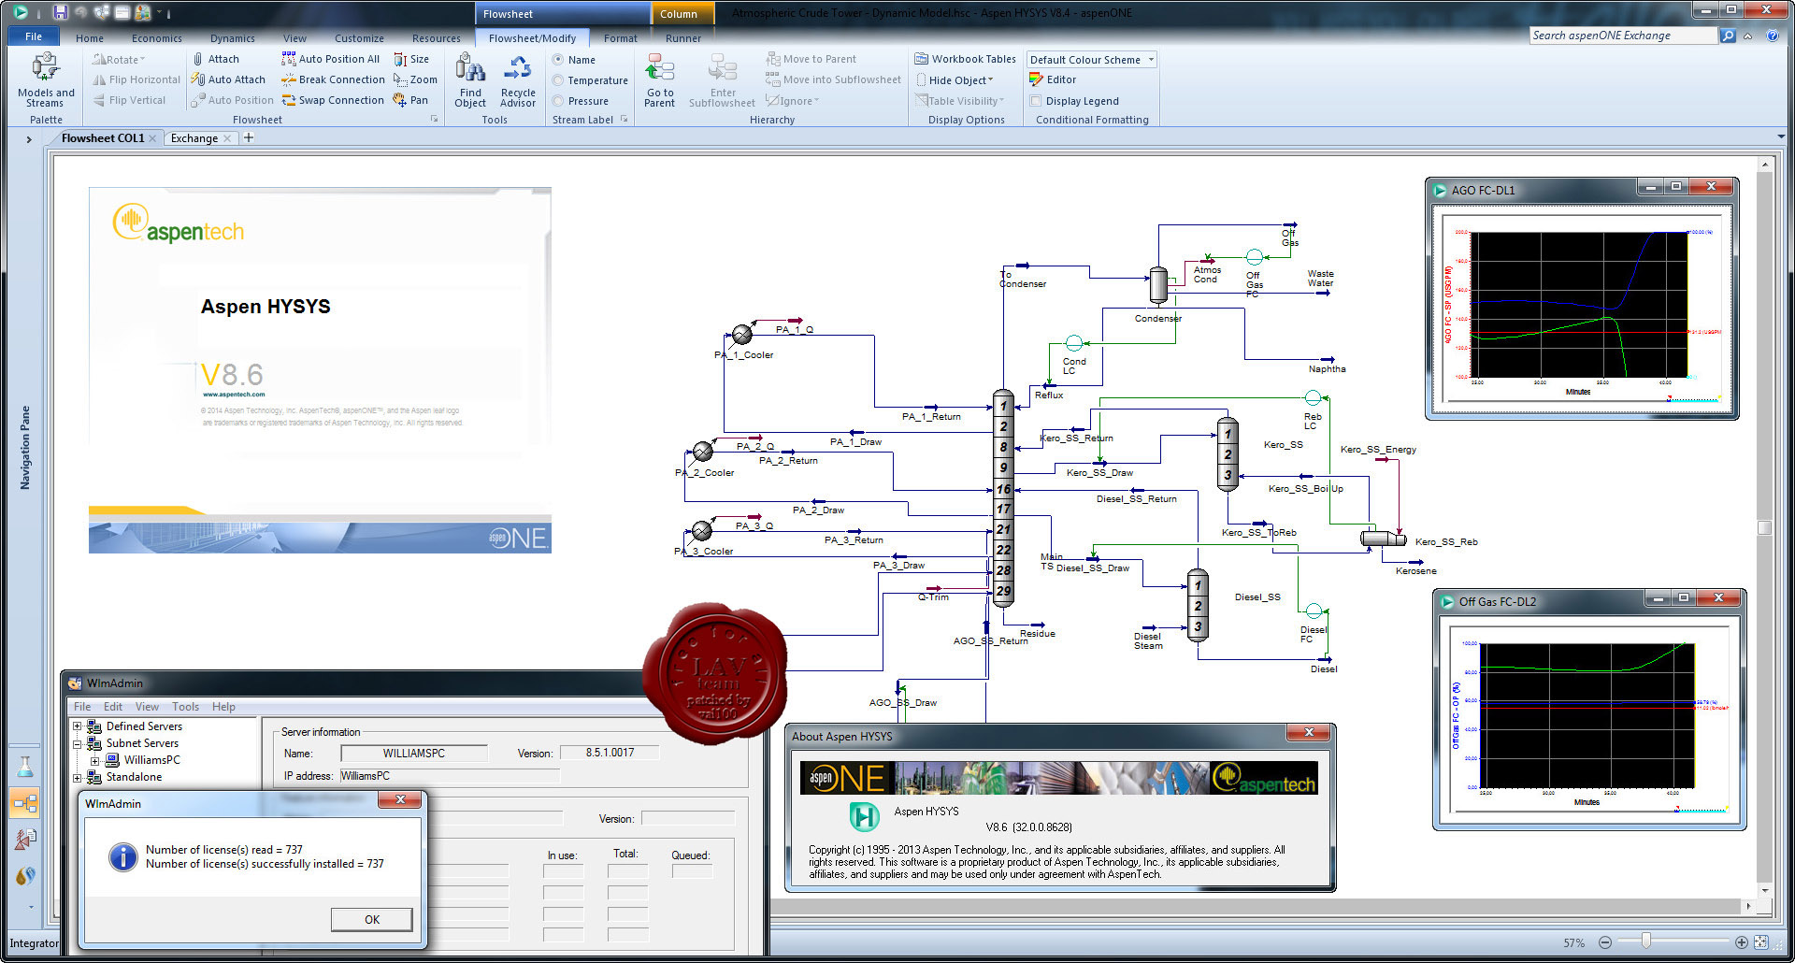Add a new tab with plus button

[249, 137]
